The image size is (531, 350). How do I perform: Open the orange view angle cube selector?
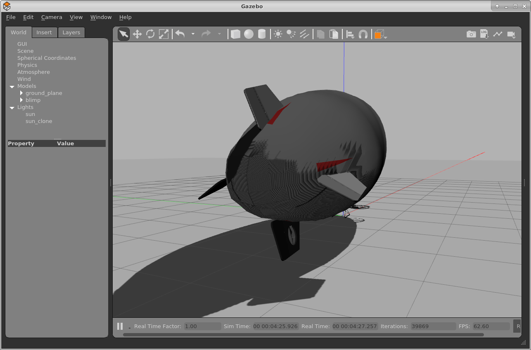tap(380, 34)
